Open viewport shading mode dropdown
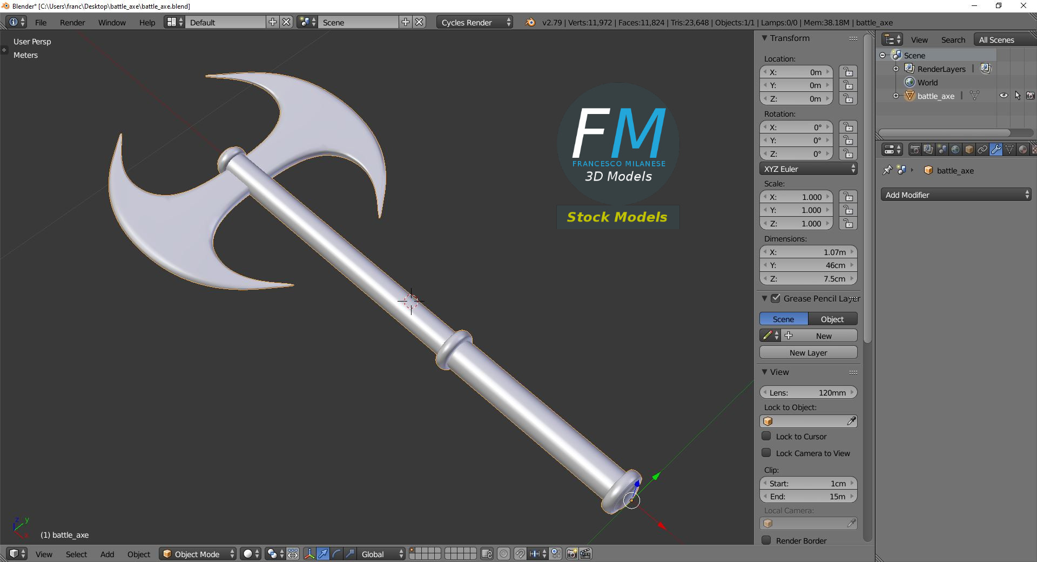 [x=251, y=554]
